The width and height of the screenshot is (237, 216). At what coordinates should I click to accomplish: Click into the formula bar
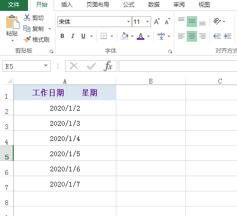[178, 66]
